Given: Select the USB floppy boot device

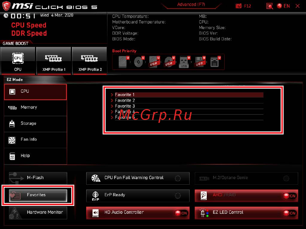Looking at the screenshot, I should pyautogui.click(x=200, y=62).
